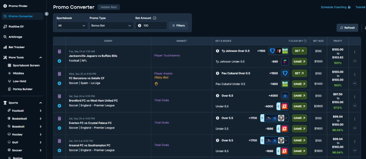
Task: Click sportsbook logo beside Ty Johnson Under -965
Action: (x=285, y=62)
